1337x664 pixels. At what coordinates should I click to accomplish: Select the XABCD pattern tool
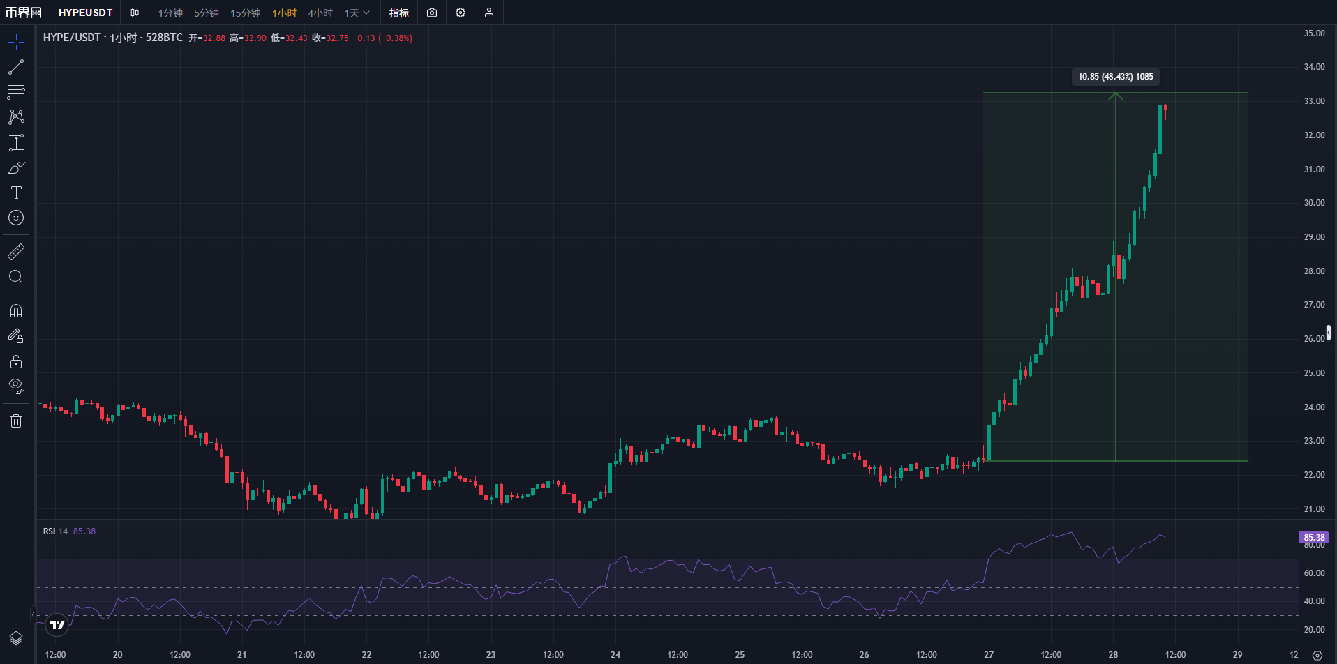tap(16, 116)
